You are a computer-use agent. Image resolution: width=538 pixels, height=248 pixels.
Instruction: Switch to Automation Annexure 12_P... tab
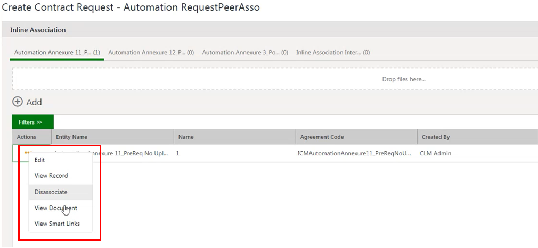(x=151, y=53)
